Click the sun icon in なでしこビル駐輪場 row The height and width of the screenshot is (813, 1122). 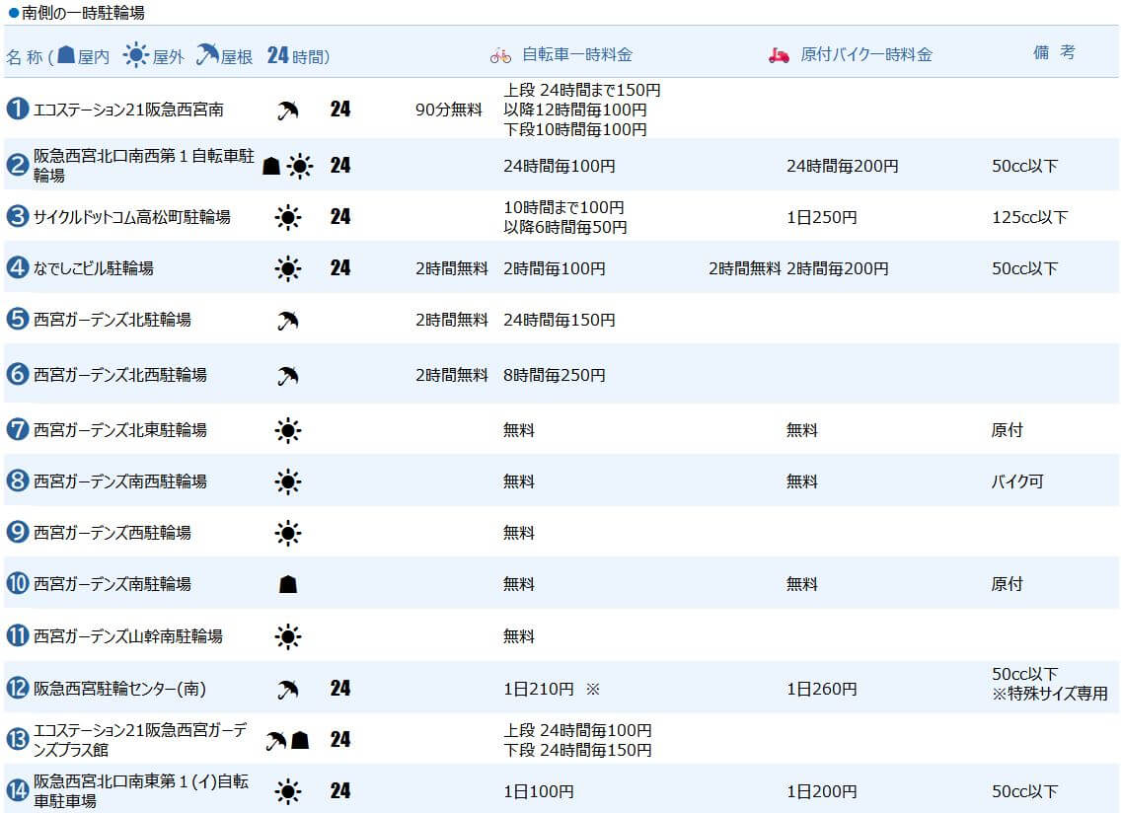click(x=288, y=269)
